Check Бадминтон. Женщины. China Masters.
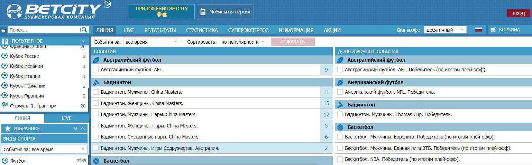The width and height of the screenshot is (532, 165). [96, 103]
